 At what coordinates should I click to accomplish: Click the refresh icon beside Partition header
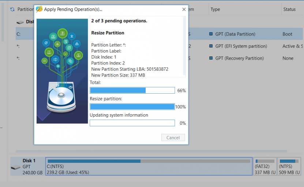[x=12, y=9]
